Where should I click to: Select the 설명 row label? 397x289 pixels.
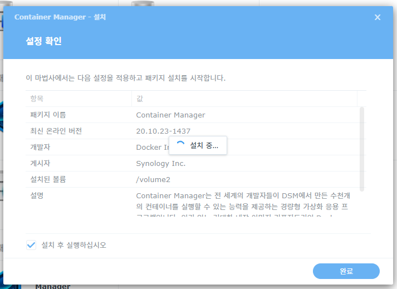[37, 196]
